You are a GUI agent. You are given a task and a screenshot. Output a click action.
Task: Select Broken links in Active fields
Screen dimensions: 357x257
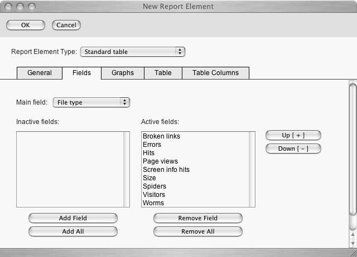point(161,136)
